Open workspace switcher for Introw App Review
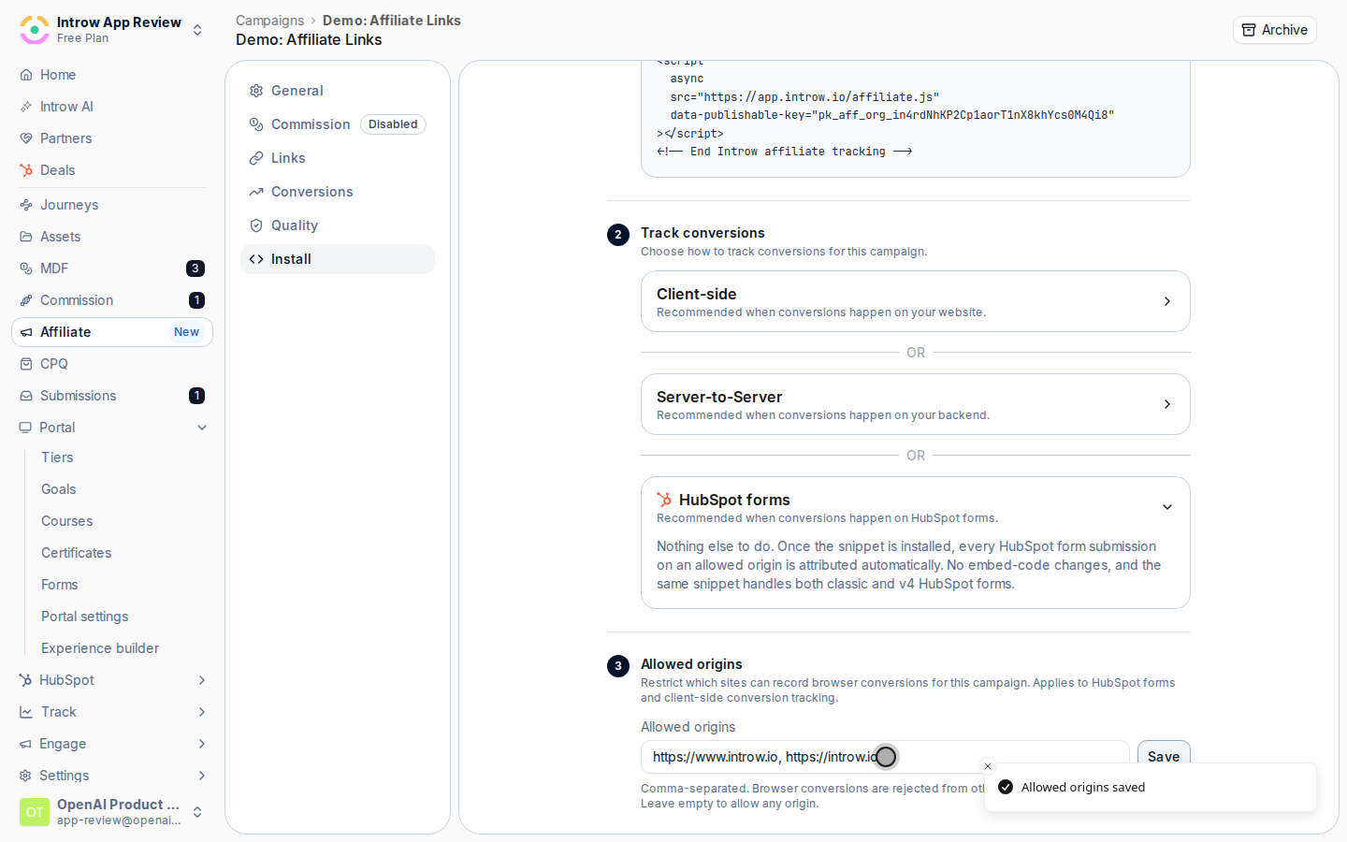The width and height of the screenshot is (1347, 842). 197,30
